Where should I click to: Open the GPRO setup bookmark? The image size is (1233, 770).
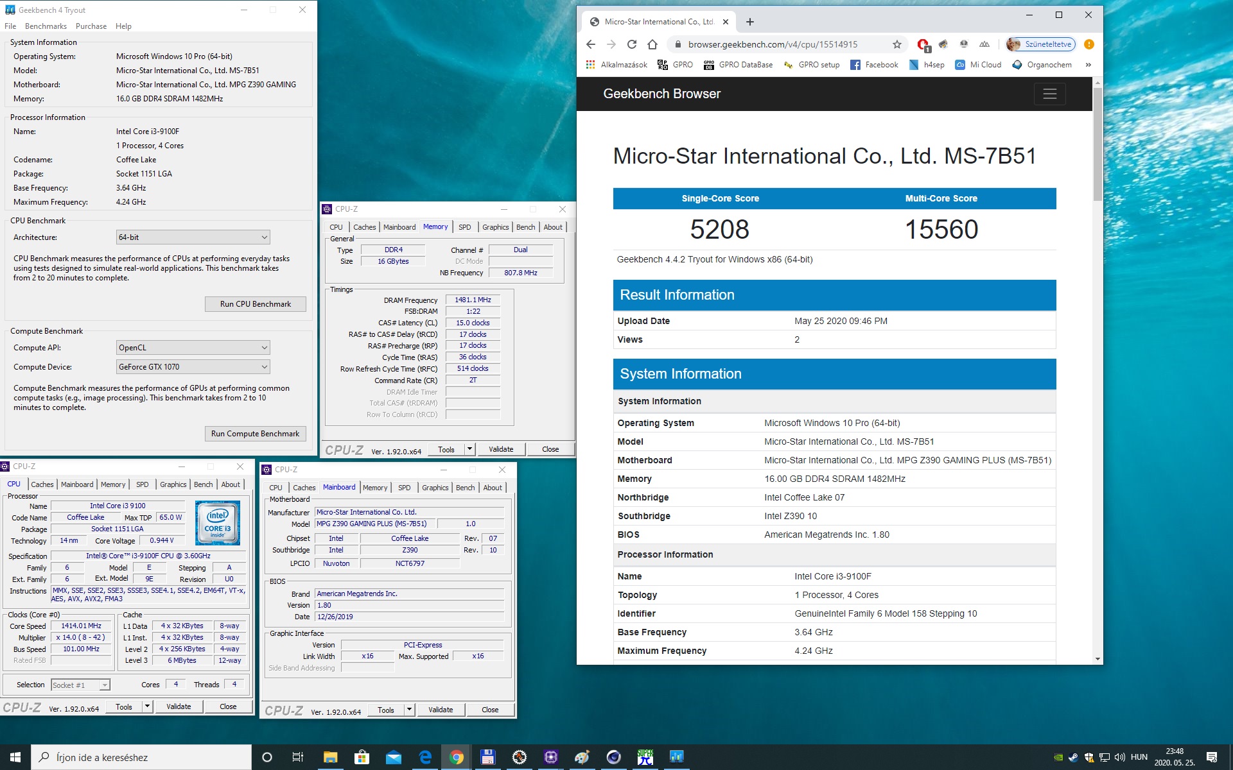[x=812, y=65]
